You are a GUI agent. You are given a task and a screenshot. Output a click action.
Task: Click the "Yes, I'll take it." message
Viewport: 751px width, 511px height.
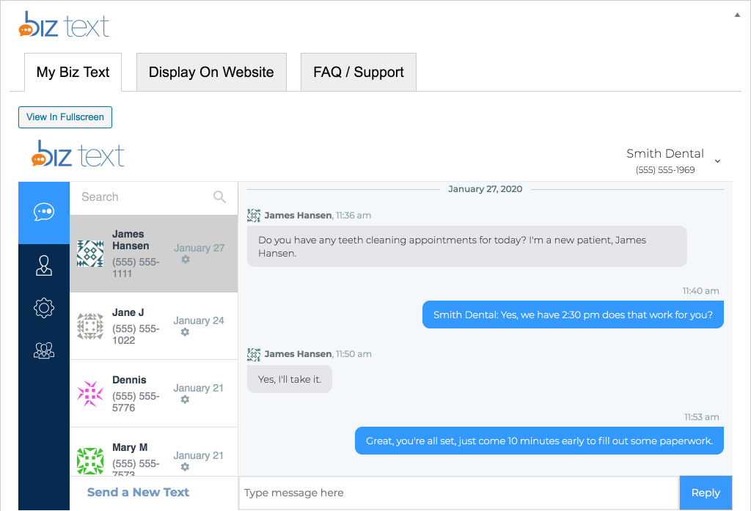pos(290,379)
